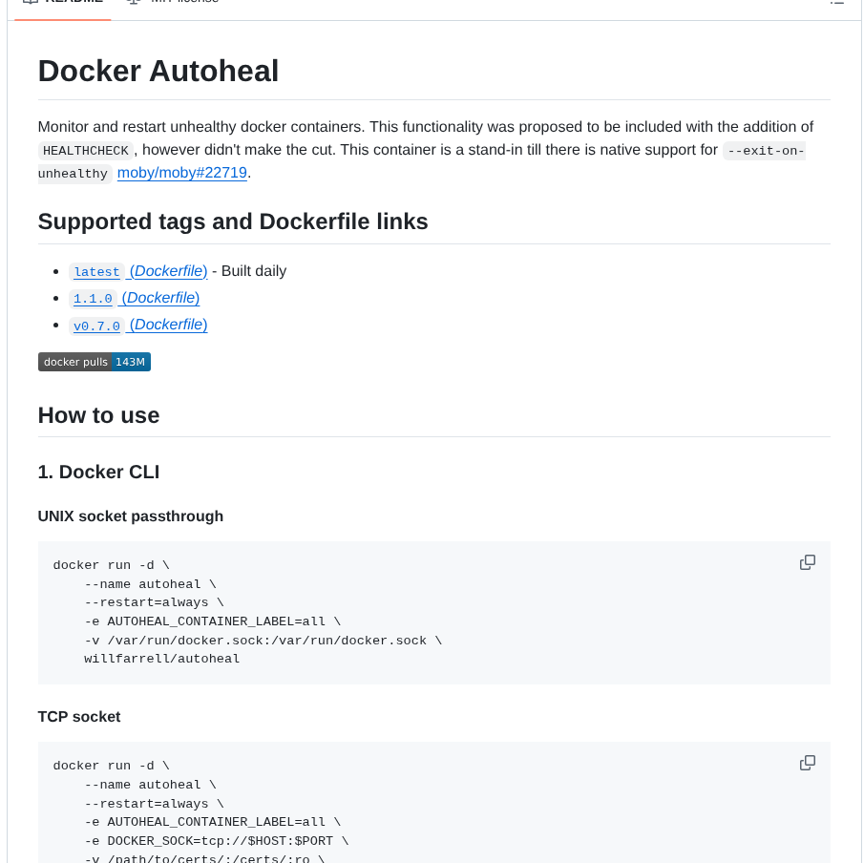Open the moby/moby#22719 issue link
The image size is (864, 863).
point(181,173)
